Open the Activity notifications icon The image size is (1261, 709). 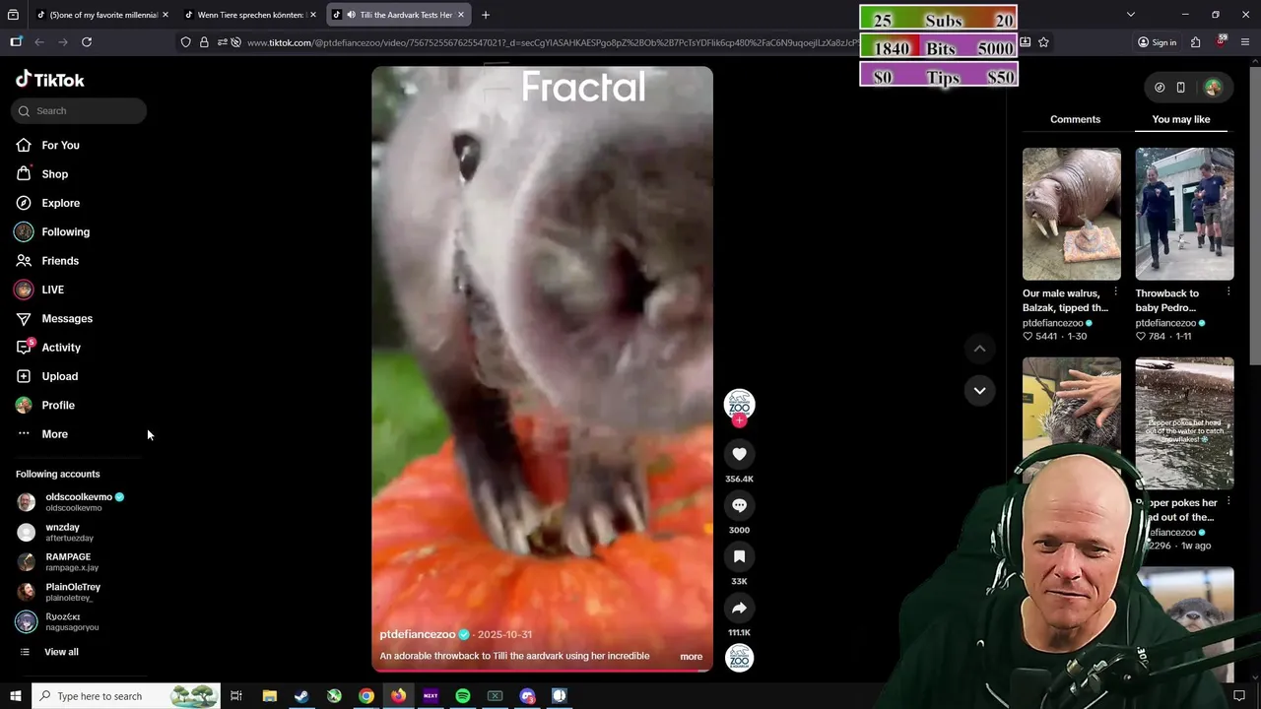coord(24,348)
